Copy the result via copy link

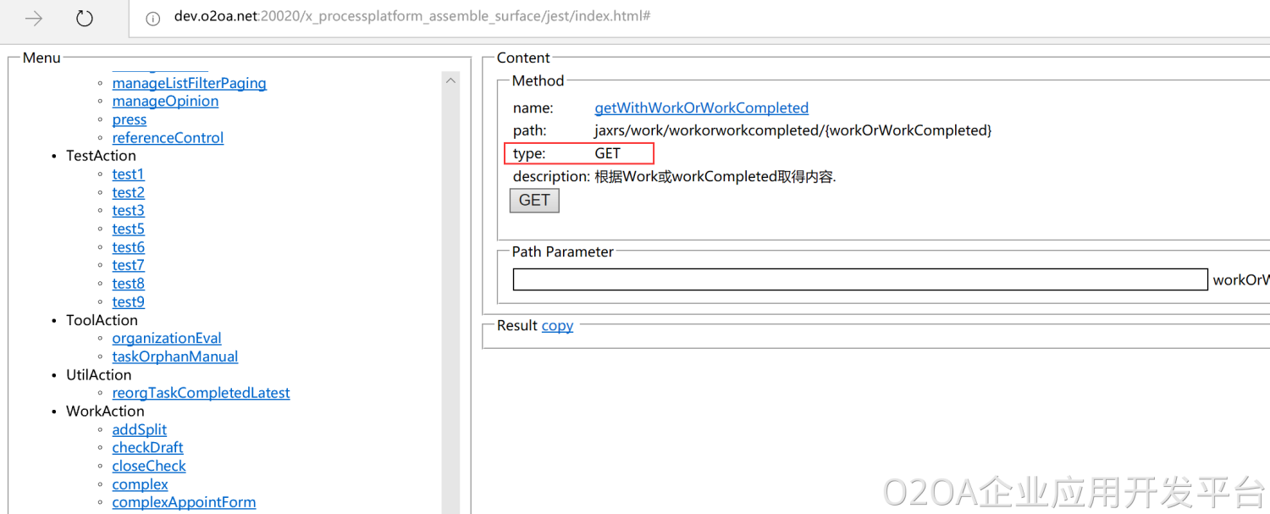(x=557, y=325)
